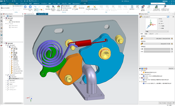This screenshot has width=175, height=106.
Task: Open the CETOL 6σ help question icon
Action: [30, 7]
